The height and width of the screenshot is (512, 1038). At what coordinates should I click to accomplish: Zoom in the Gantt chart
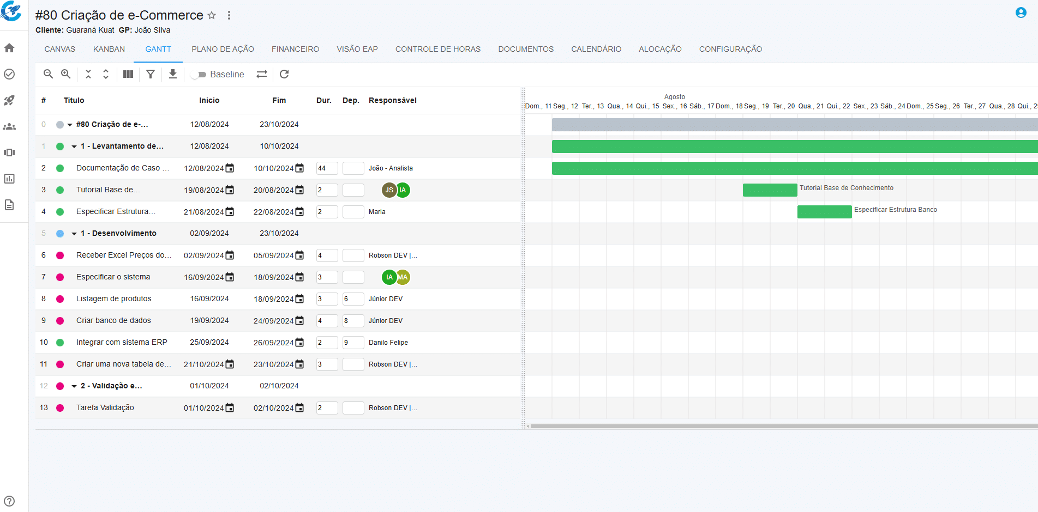[x=66, y=74]
